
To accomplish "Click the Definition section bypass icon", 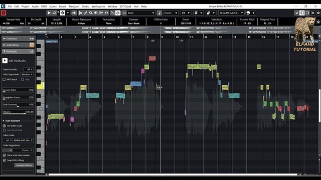I will (x=32, y=38).
